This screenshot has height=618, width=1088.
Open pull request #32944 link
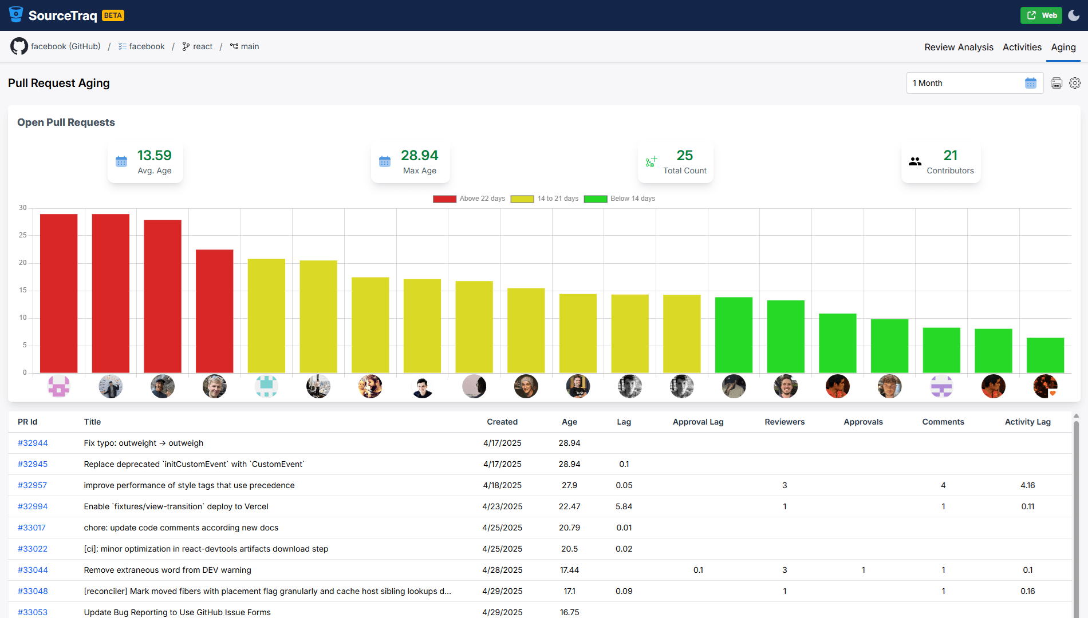[33, 443]
